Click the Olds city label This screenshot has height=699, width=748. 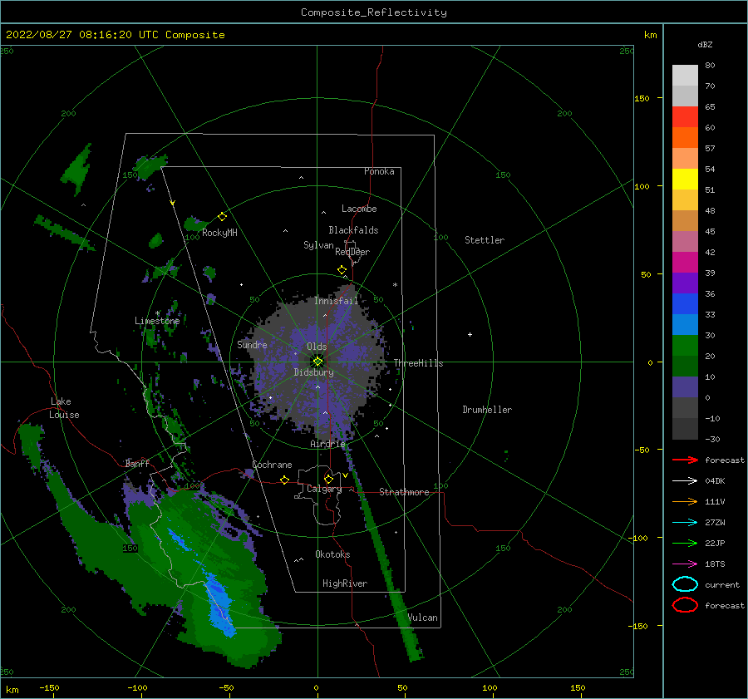[317, 347]
